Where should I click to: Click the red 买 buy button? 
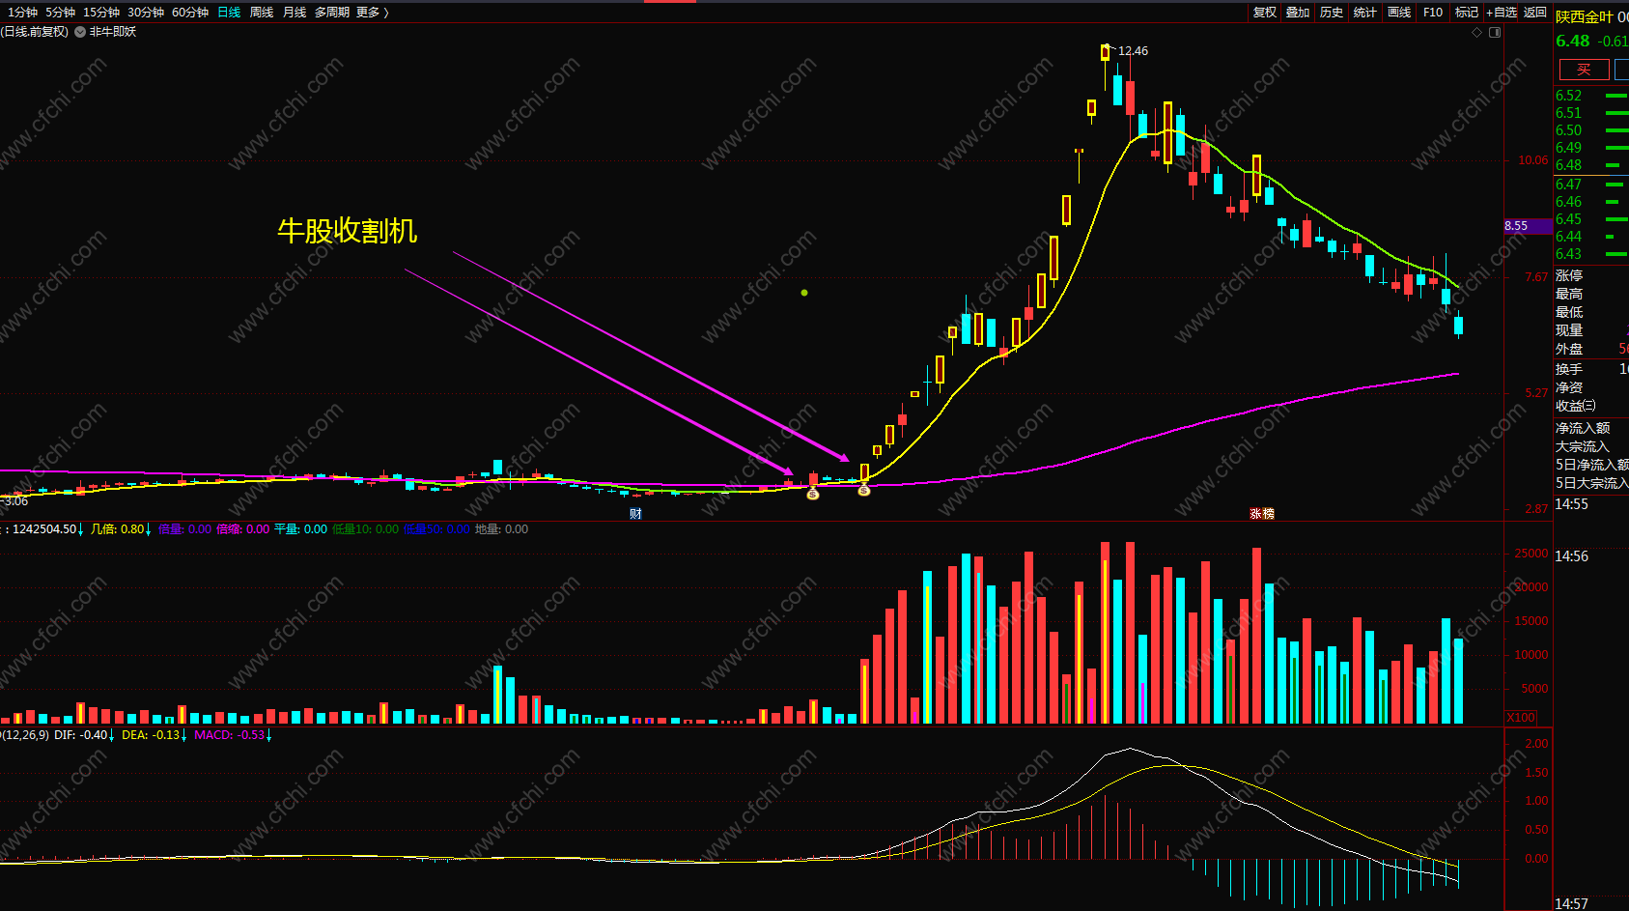(1585, 70)
